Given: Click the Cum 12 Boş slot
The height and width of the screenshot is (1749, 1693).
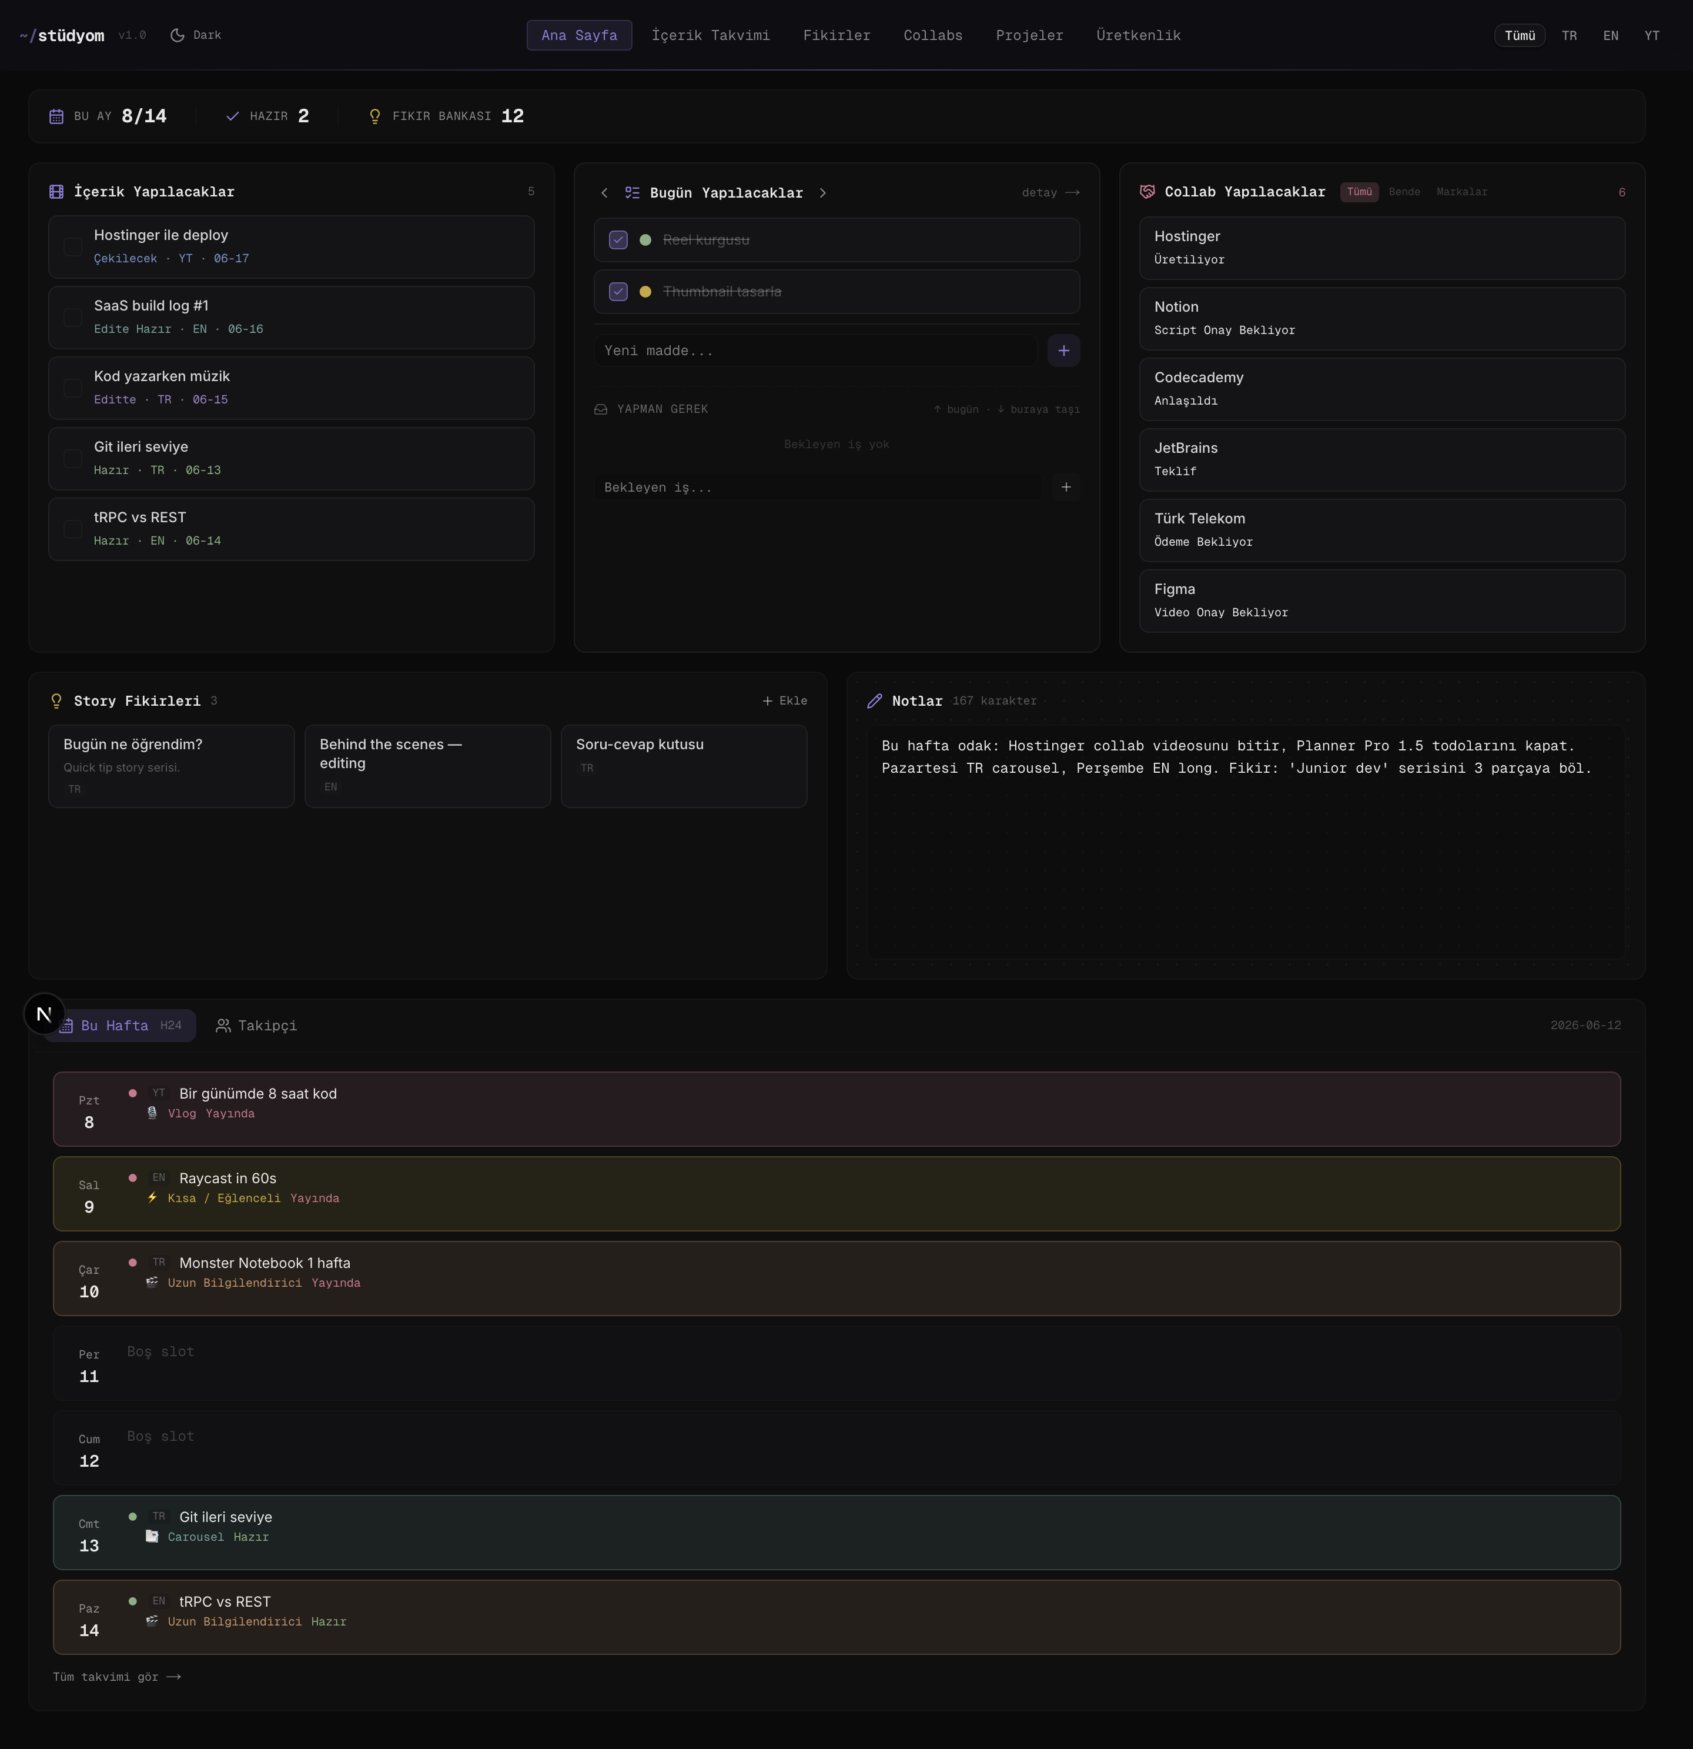Looking at the screenshot, I should pos(837,1448).
